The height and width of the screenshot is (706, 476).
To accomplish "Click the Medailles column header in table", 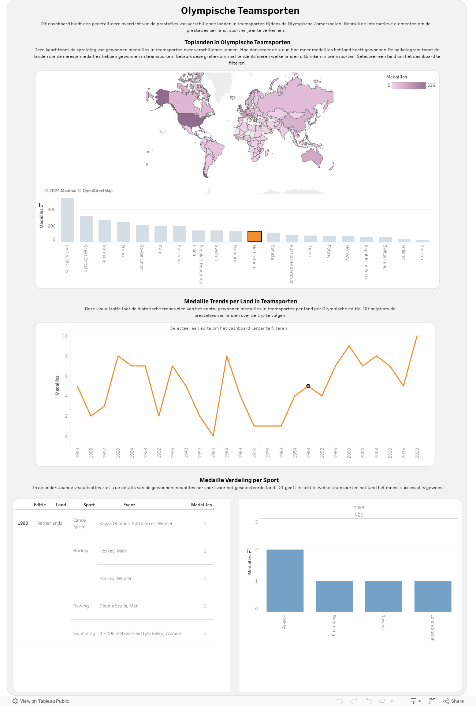I will coord(201,505).
